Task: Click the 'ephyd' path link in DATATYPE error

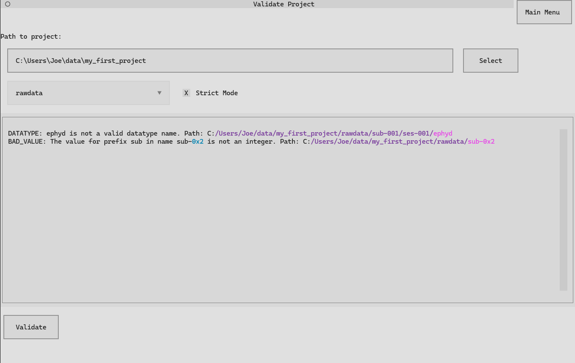Action: [443, 133]
